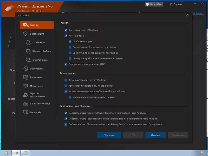Toggle Пропускать предупреждения UAC checkbox
Image resolution: width=208 pixels, height=156 pixels.
(x=66, y=64)
